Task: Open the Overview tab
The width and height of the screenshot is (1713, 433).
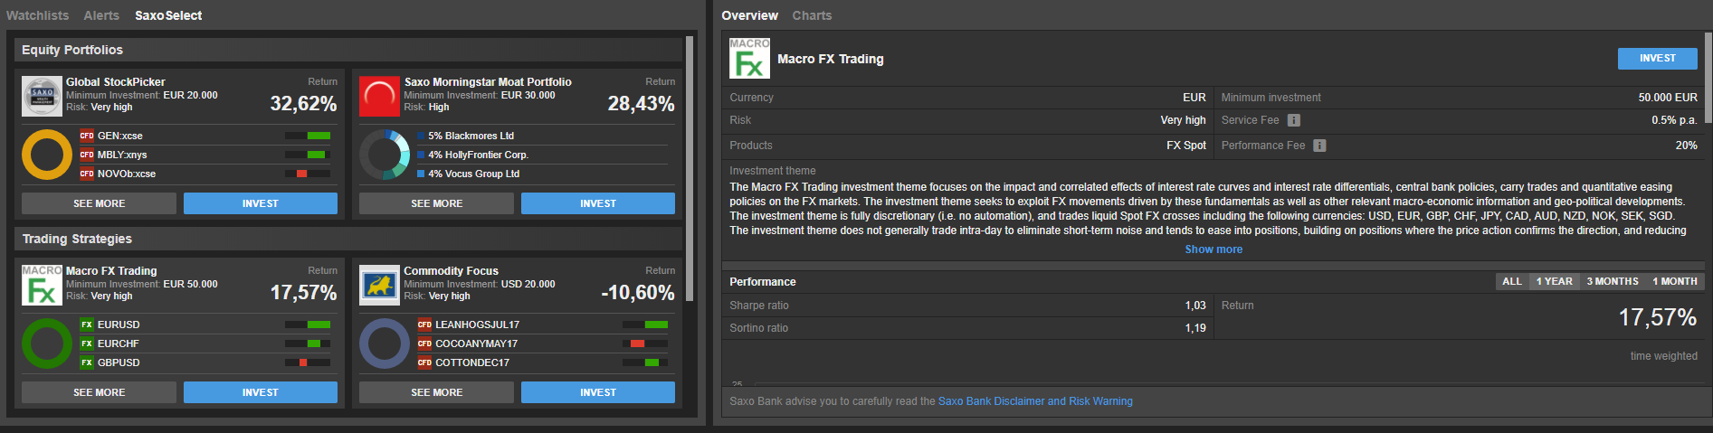Action: coord(749,15)
